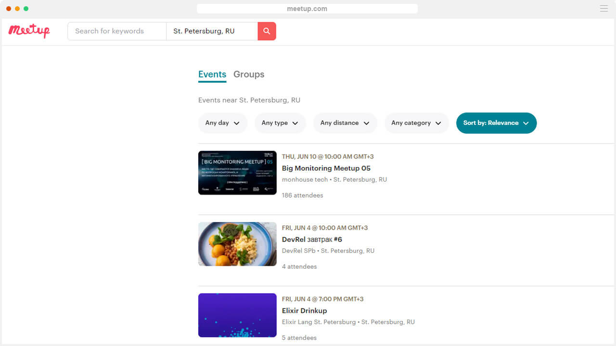This screenshot has height=346, width=616.
Task: Click the red search magnifier button
Action: pos(267,31)
